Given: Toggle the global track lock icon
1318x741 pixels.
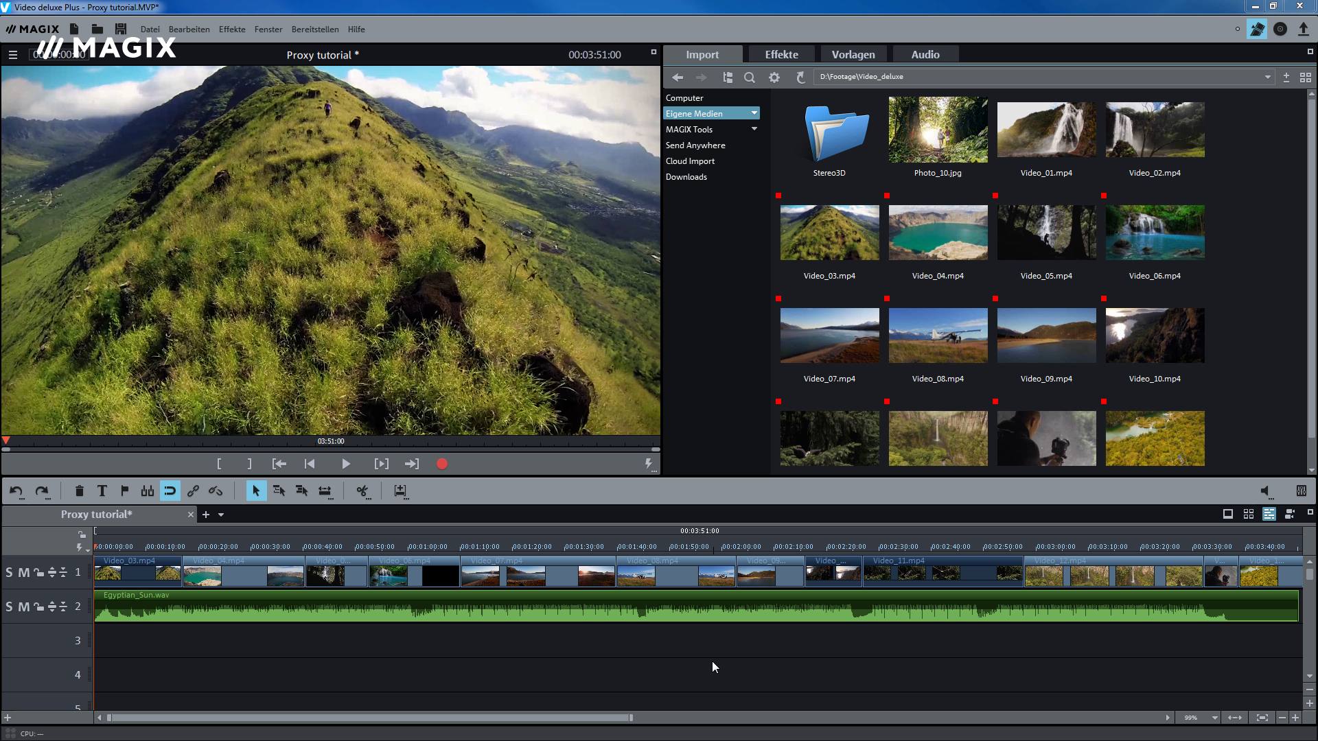Looking at the screenshot, I should [x=82, y=534].
